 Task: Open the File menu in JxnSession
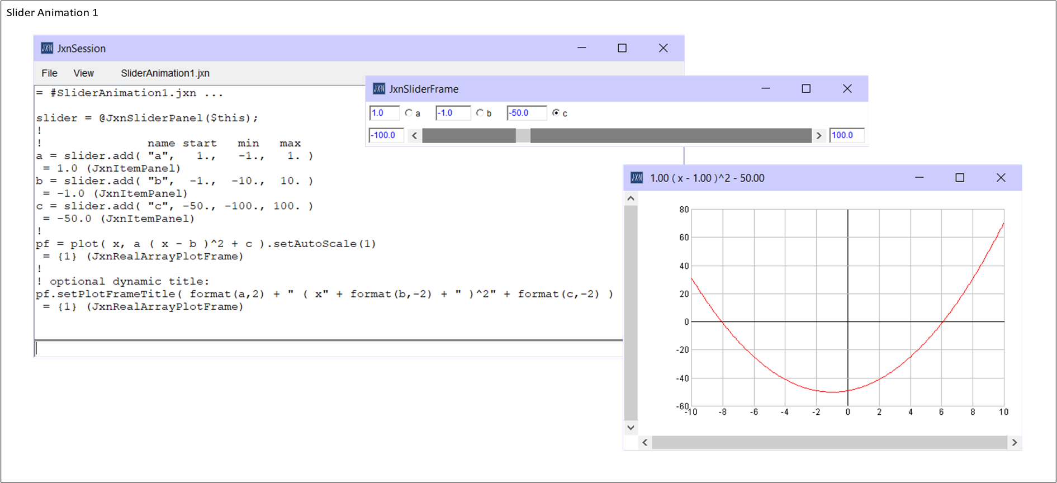click(x=49, y=73)
